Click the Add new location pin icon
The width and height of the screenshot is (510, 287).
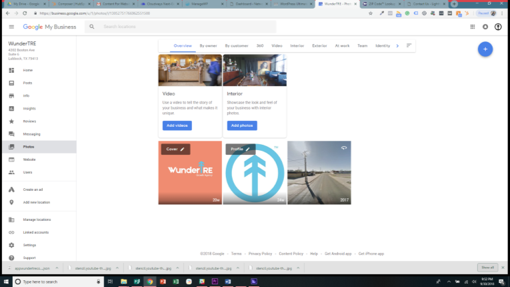(11, 202)
